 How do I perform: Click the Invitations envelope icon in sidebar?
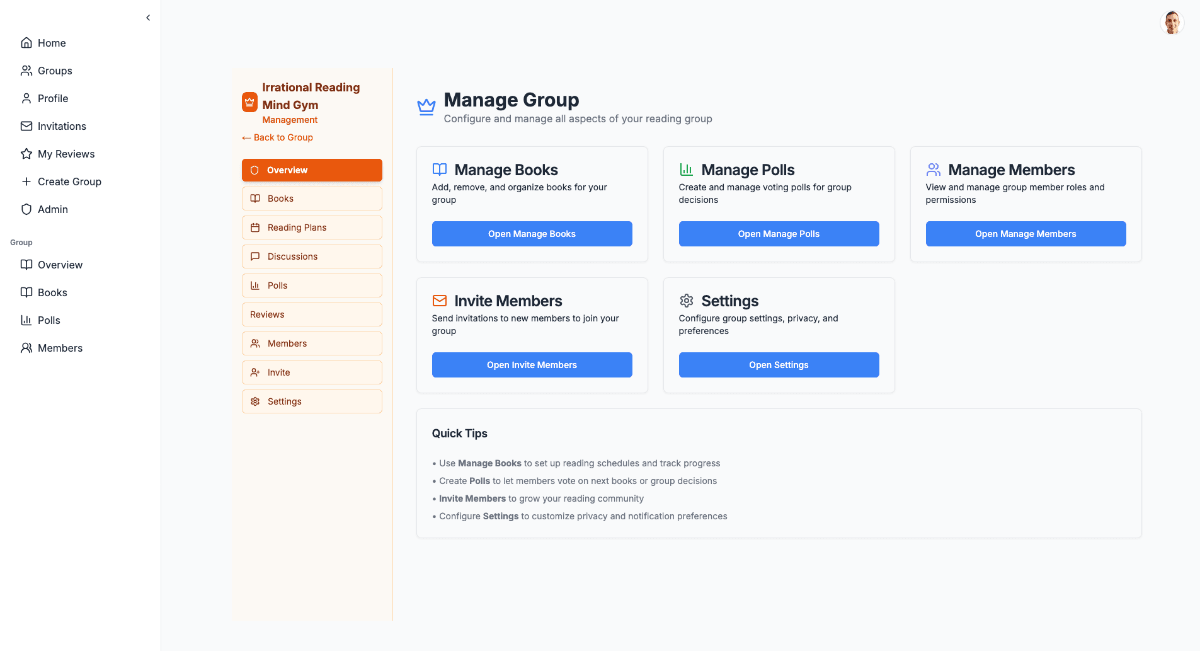[26, 126]
